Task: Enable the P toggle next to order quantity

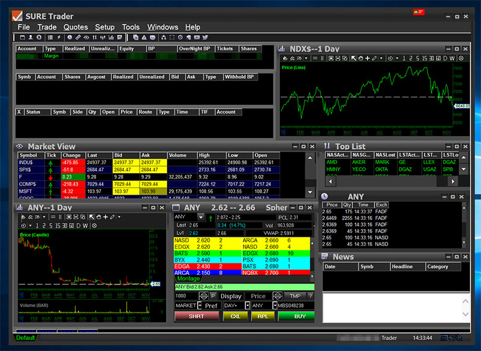Action: (213, 296)
